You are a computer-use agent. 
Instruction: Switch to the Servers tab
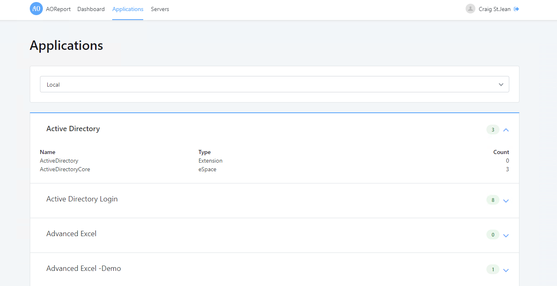point(160,9)
